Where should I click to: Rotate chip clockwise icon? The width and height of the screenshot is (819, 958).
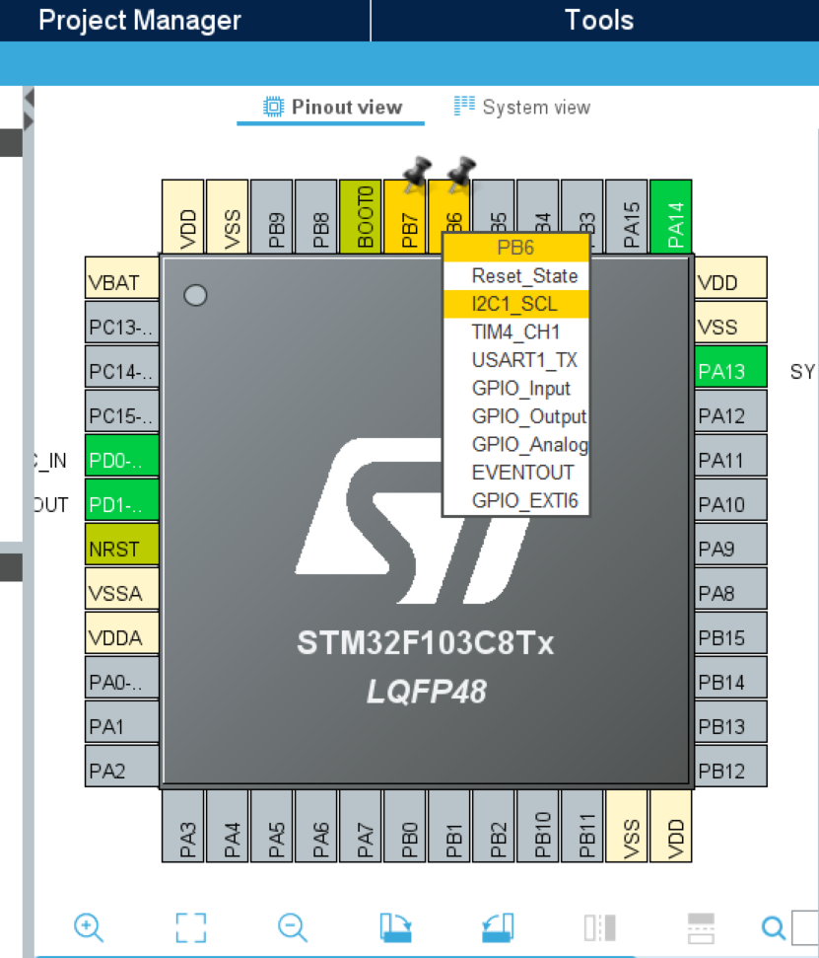tap(395, 927)
